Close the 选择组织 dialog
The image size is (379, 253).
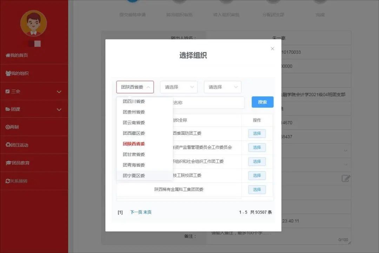(272, 49)
